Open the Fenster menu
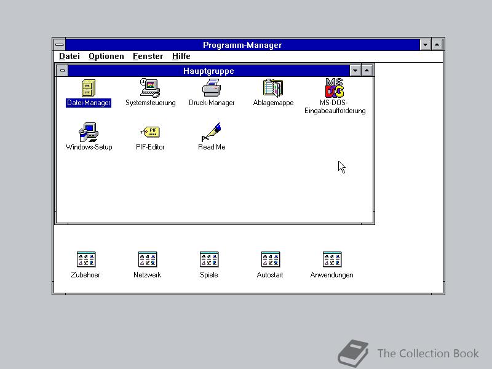The width and height of the screenshot is (492, 369). tap(148, 56)
